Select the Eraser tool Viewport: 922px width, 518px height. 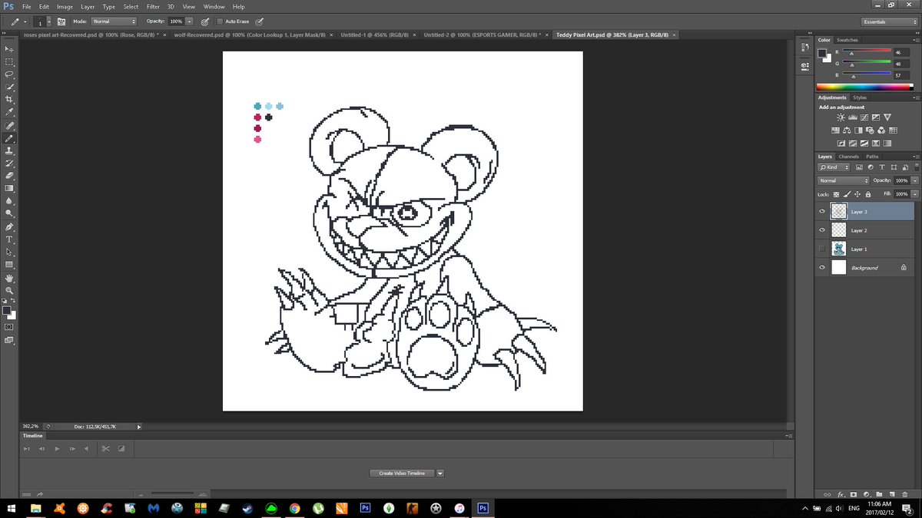pyautogui.click(x=10, y=176)
